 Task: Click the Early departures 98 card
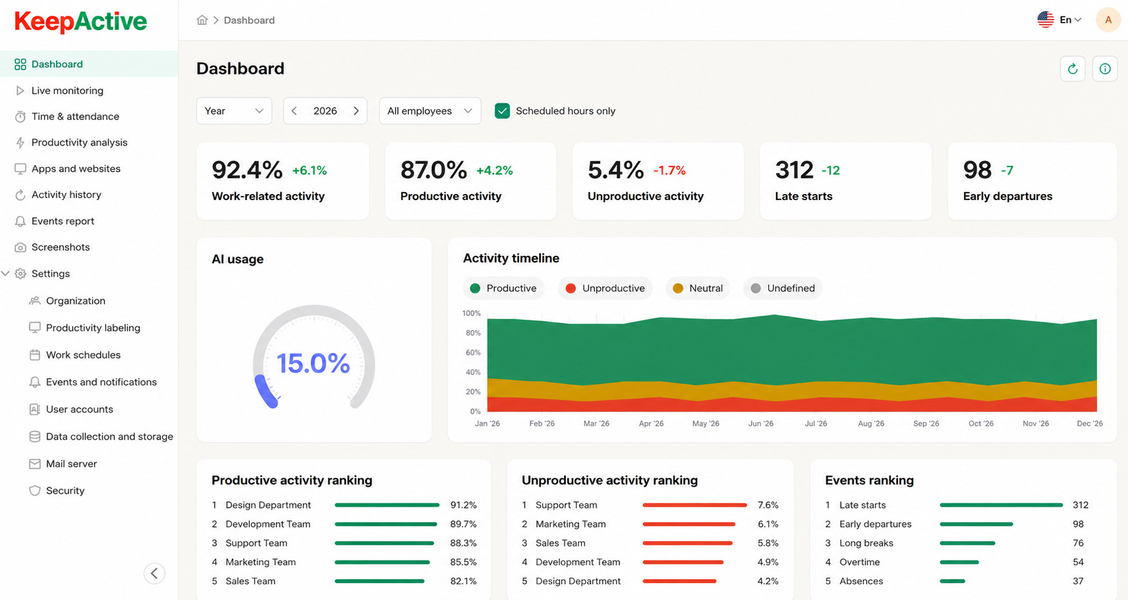point(1032,181)
